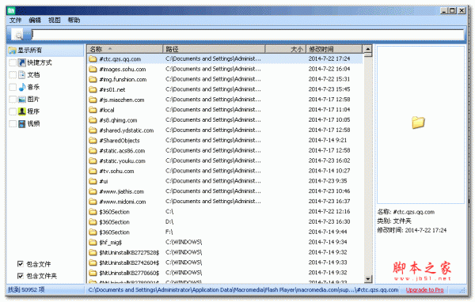Uncheck the 包含文件夹 option
This screenshot has width=475, height=302.
pos(21,276)
